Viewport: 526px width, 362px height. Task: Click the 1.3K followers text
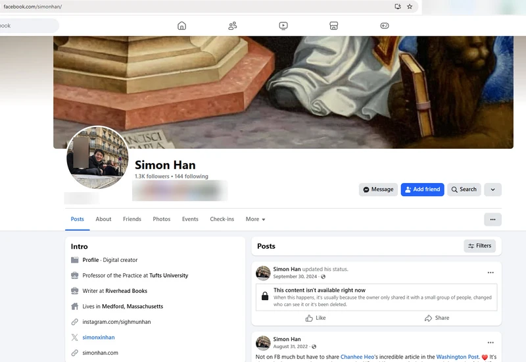[x=152, y=176]
